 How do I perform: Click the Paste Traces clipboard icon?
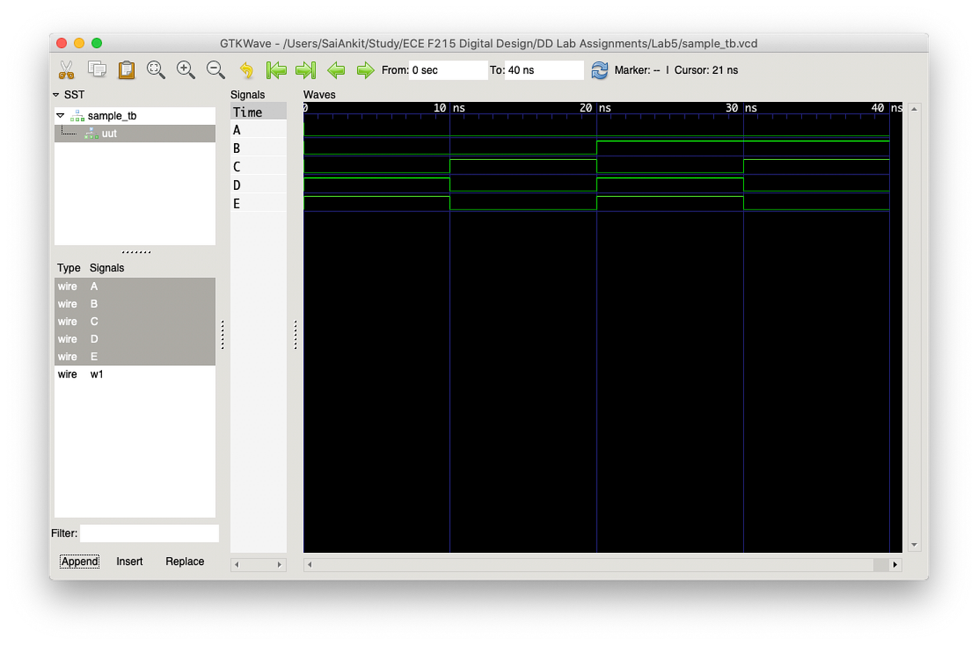(x=126, y=69)
